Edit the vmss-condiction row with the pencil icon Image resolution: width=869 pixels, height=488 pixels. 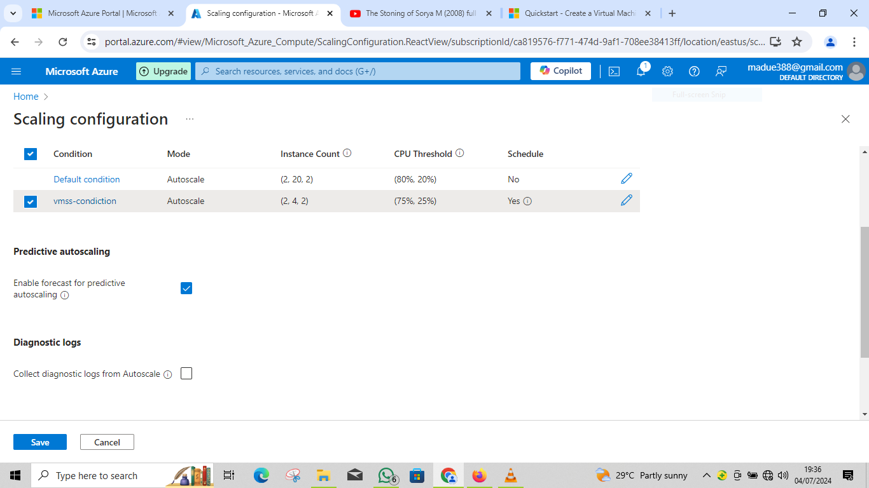tap(627, 200)
